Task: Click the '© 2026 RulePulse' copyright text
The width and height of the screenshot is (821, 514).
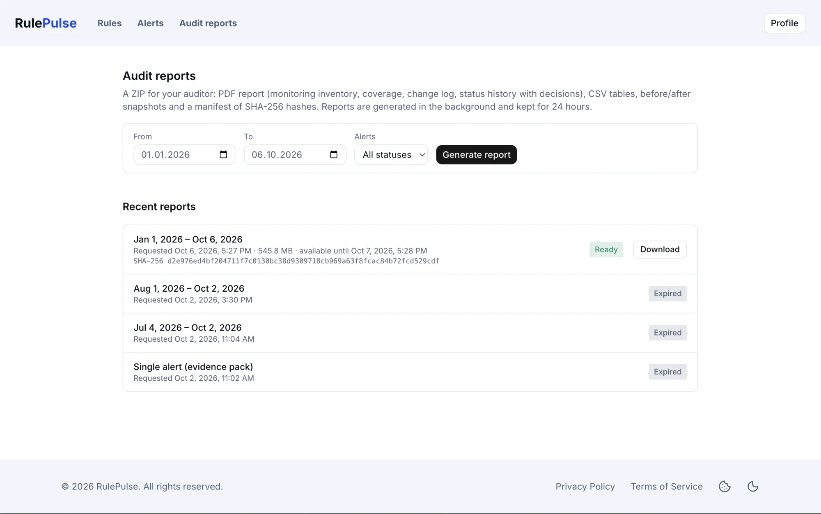Action: pos(142,487)
